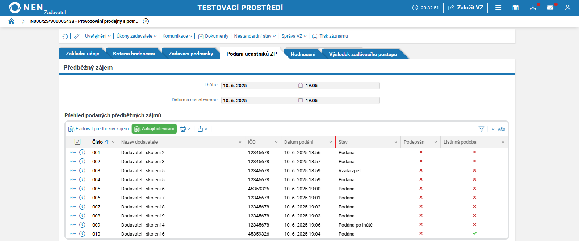Screen dimensions: 579x241
Task: Switch to the Hodnocení tab
Action: click(x=303, y=54)
